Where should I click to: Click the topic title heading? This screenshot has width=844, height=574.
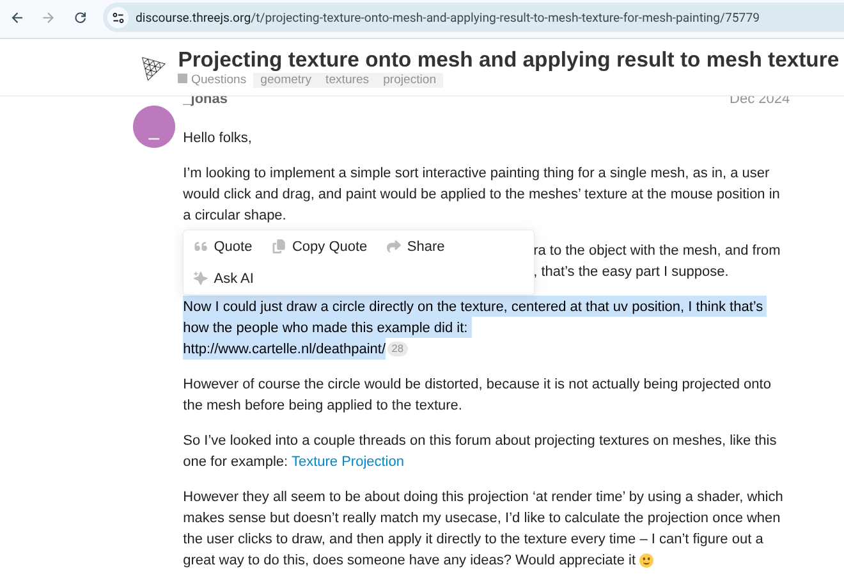point(508,60)
